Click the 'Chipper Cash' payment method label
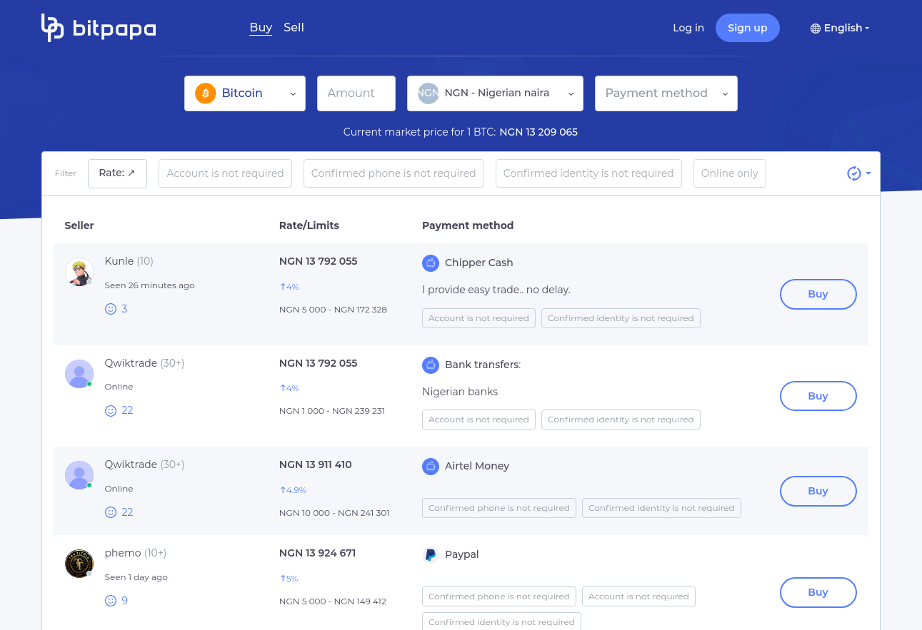Screen dimensions: 922x630 [479, 263]
